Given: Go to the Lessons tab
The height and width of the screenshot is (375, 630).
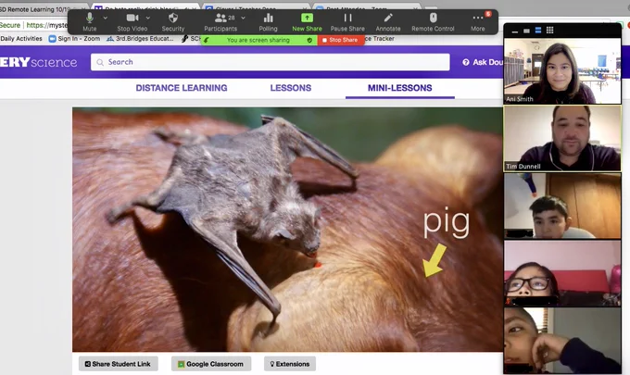Looking at the screenshot, I should click(291, 88).
